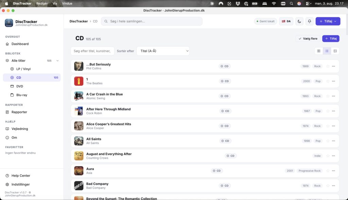Select the DVD library category

[32, 86]
